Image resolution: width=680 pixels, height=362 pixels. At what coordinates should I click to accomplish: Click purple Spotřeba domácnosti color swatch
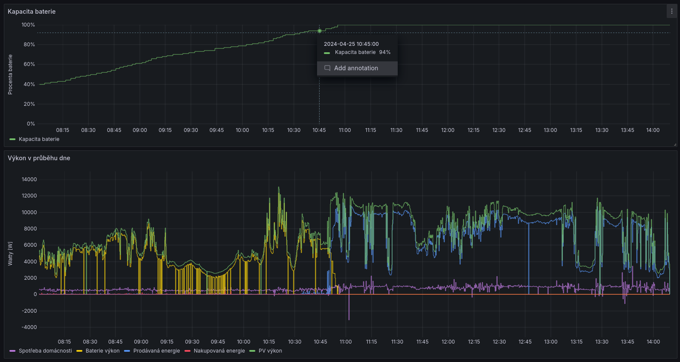pos(12,351)
